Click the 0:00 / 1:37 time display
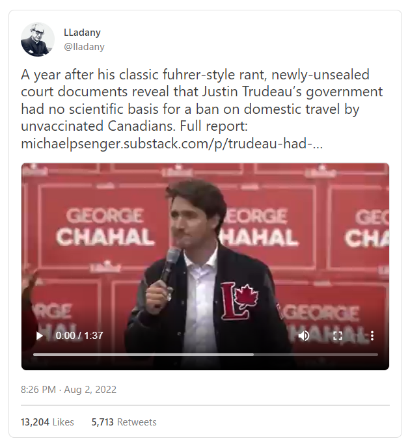408x445 pixels. click(79, 336)
